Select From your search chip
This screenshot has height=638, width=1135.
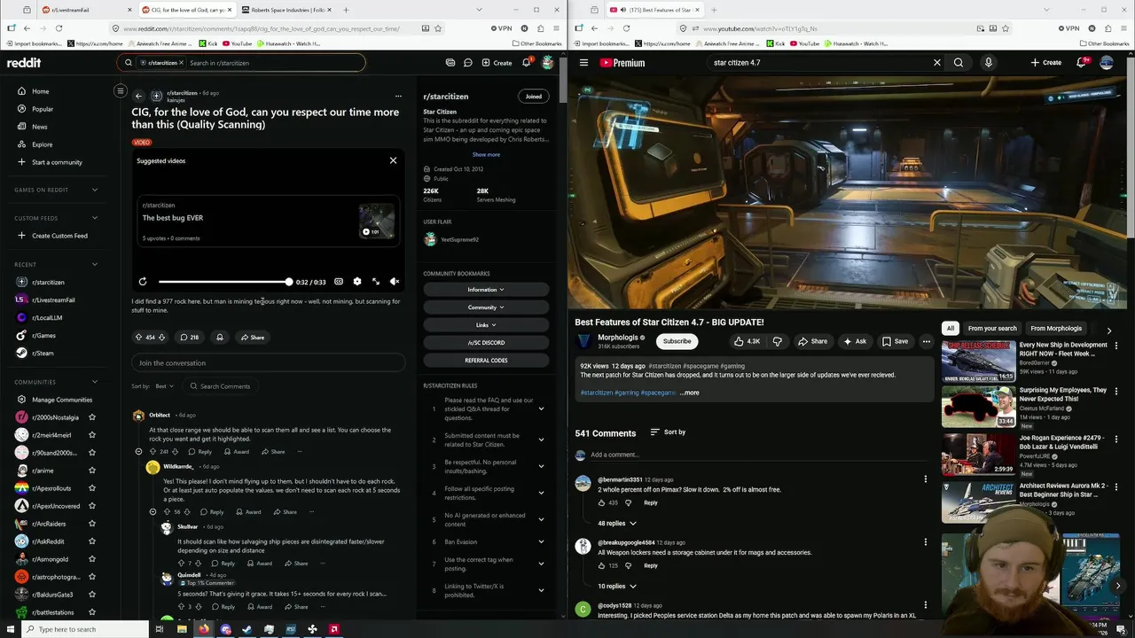pos(992,328)
